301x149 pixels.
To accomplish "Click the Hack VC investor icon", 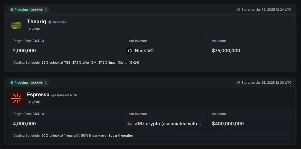I will pyautogui.click(x=130, y=51).
